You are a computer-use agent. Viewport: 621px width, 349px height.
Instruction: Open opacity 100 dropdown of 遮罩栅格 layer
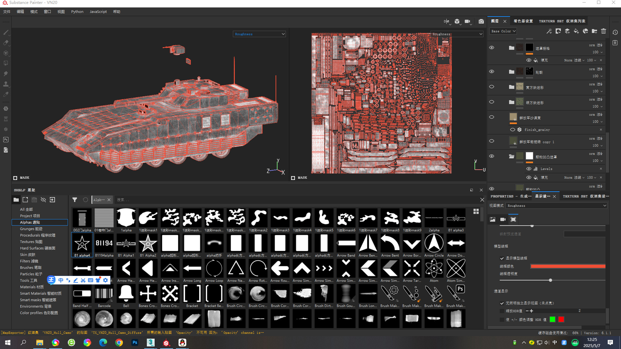(597, 52)
